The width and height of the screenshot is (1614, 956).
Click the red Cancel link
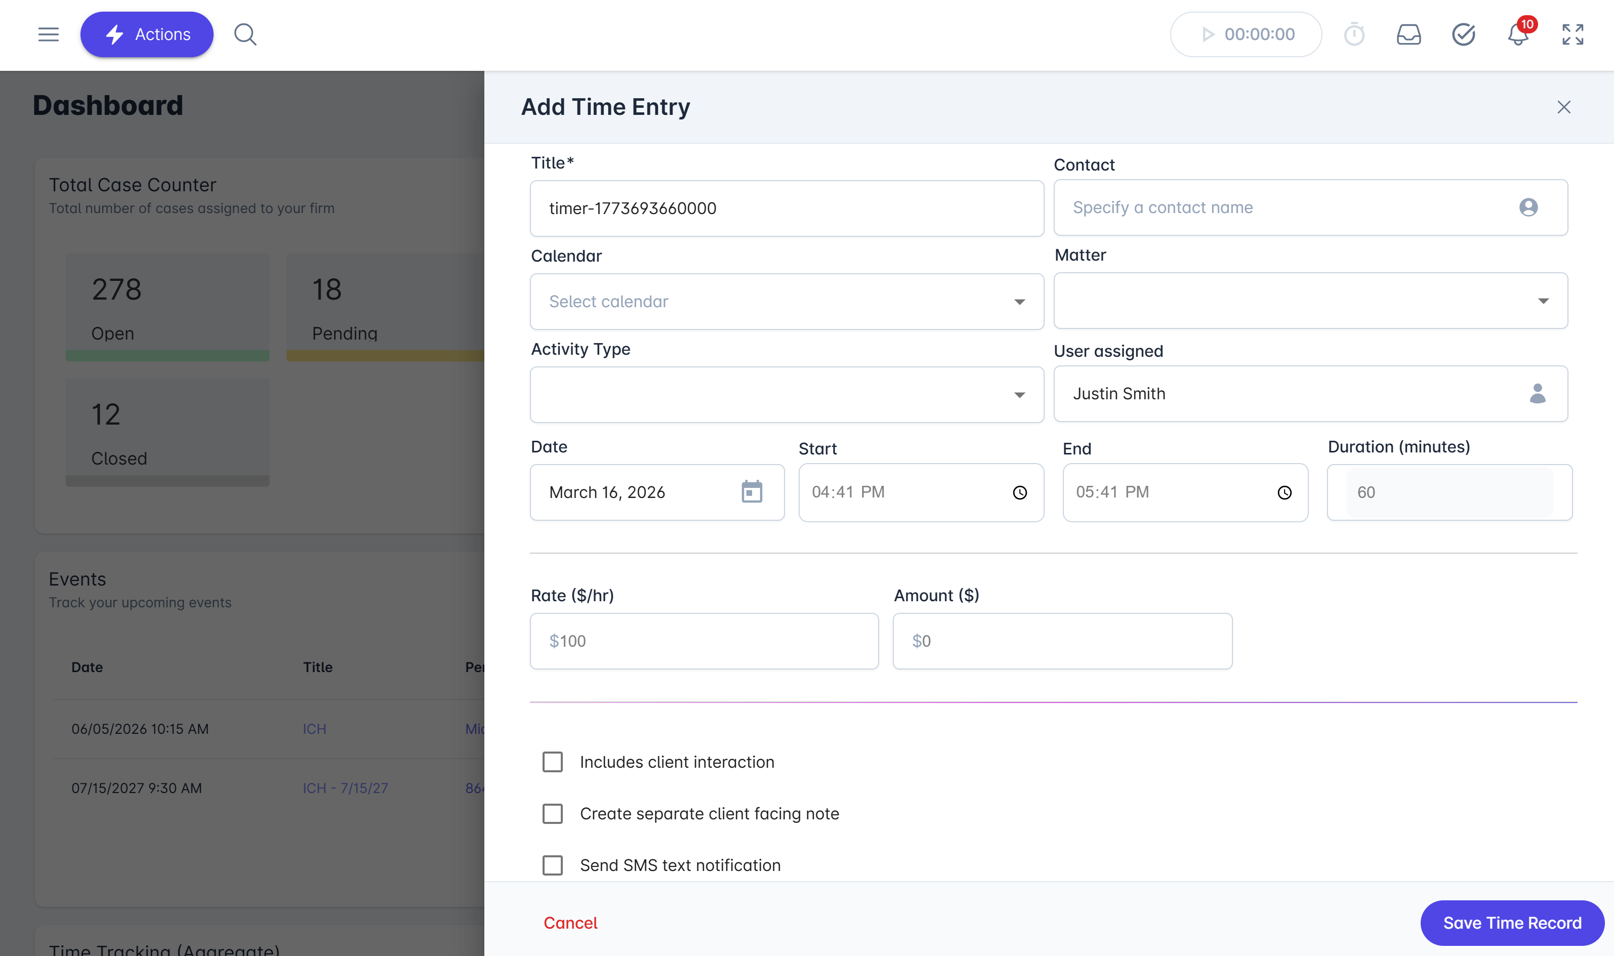tap(570, 923)
